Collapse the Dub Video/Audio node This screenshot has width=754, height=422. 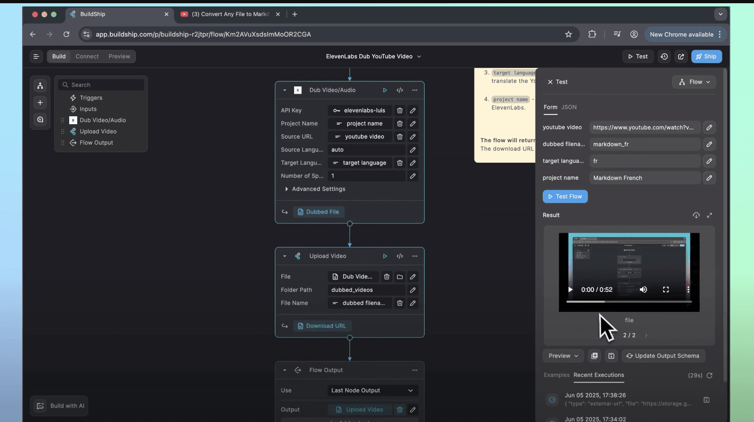point(284,90)
